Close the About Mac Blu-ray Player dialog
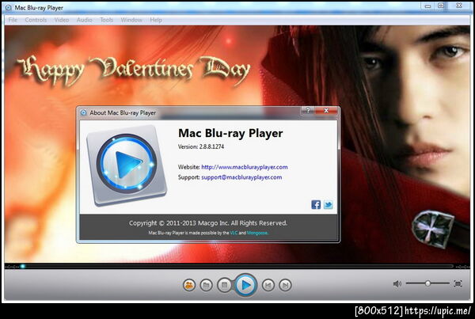 click(x=326, y=111)
